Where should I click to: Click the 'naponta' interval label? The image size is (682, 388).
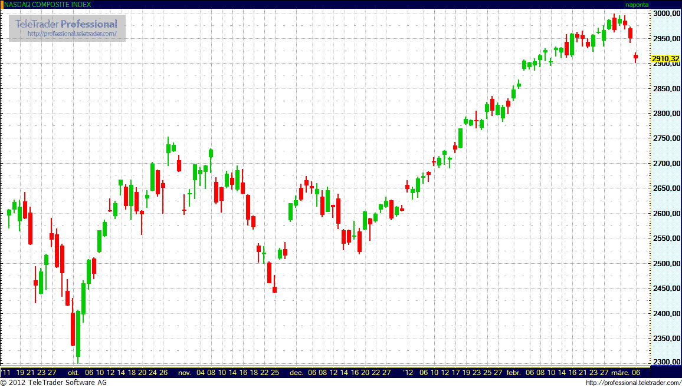click(637, 4)
